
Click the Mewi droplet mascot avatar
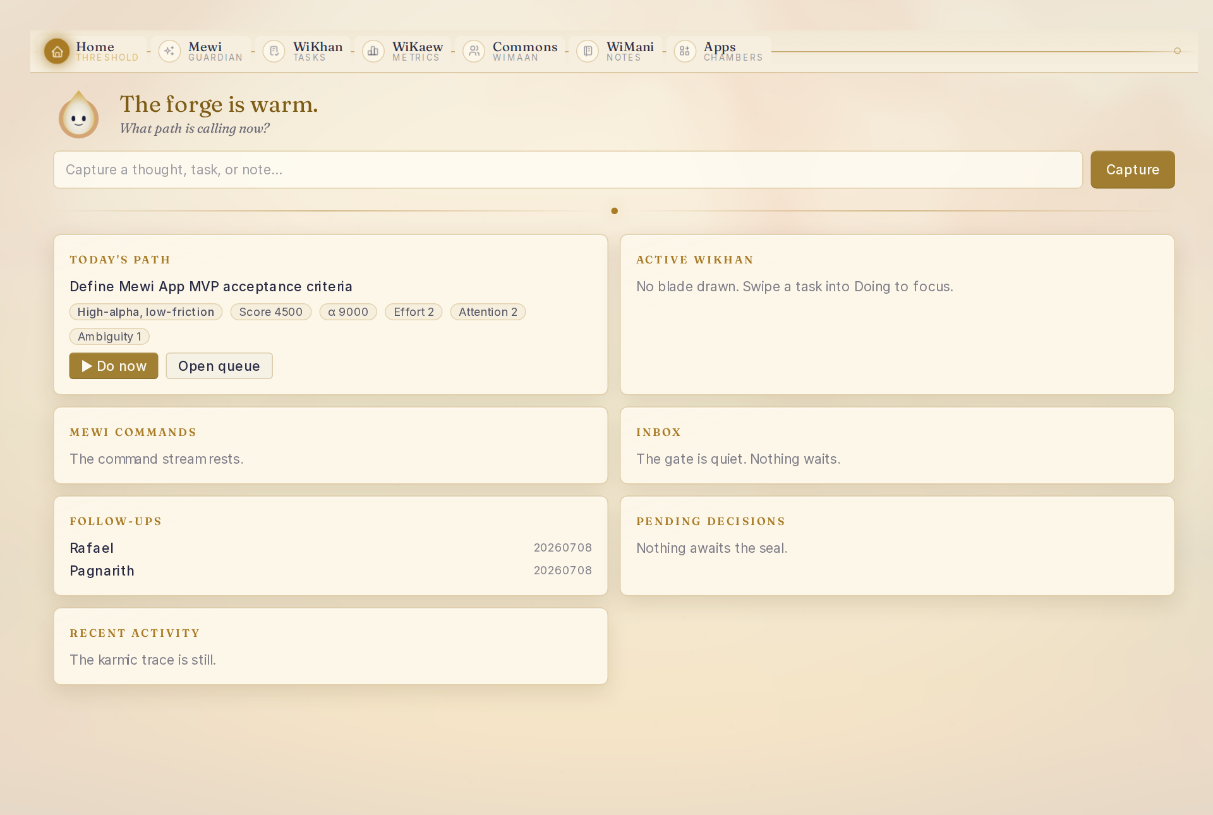(x=79, y=115)
